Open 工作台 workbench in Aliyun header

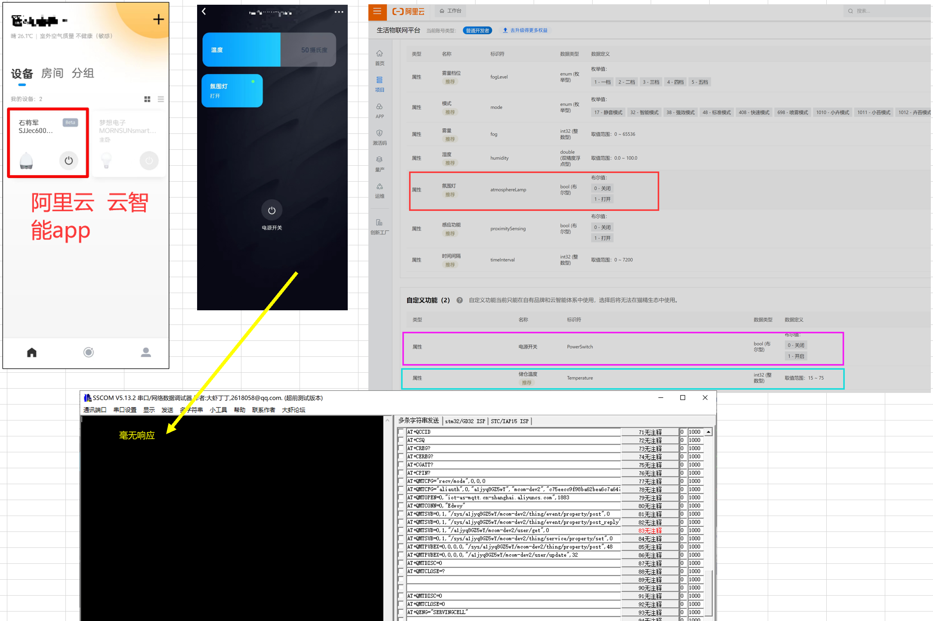coord(451,11)
